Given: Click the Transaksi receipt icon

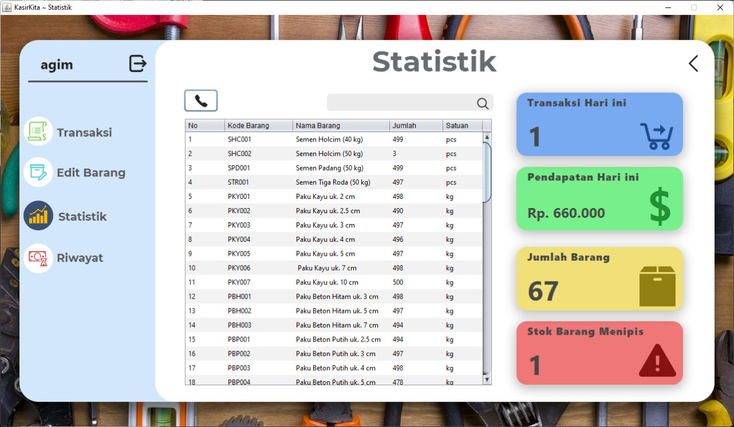Looking at the screenshot, I should coord(38,132).
